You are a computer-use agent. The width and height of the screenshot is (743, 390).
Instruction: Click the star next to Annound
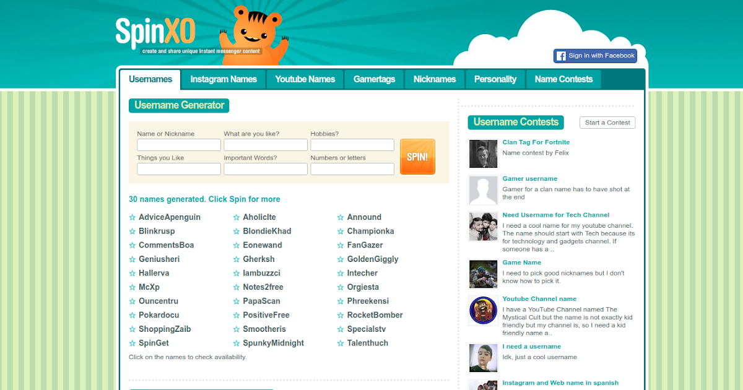pos(341,217)
